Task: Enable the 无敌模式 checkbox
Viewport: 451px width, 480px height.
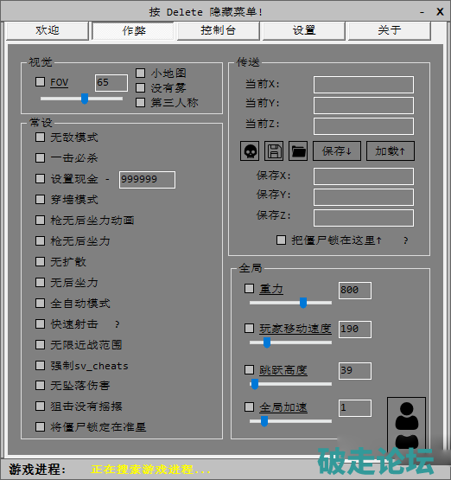Action: [x=40, y=138]
